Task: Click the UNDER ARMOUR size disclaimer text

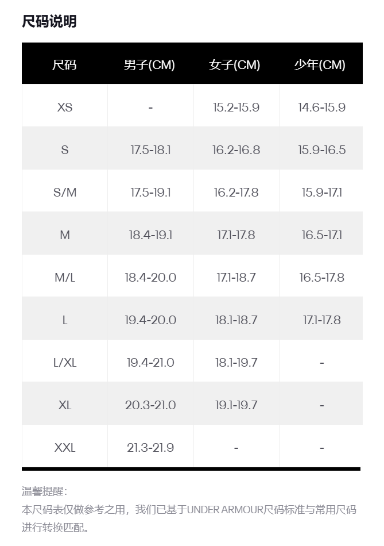Action: [189, 510]
